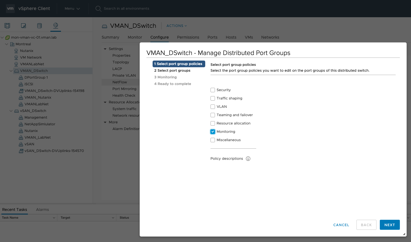Open the Networking inventory icon

tap(56, 26)
